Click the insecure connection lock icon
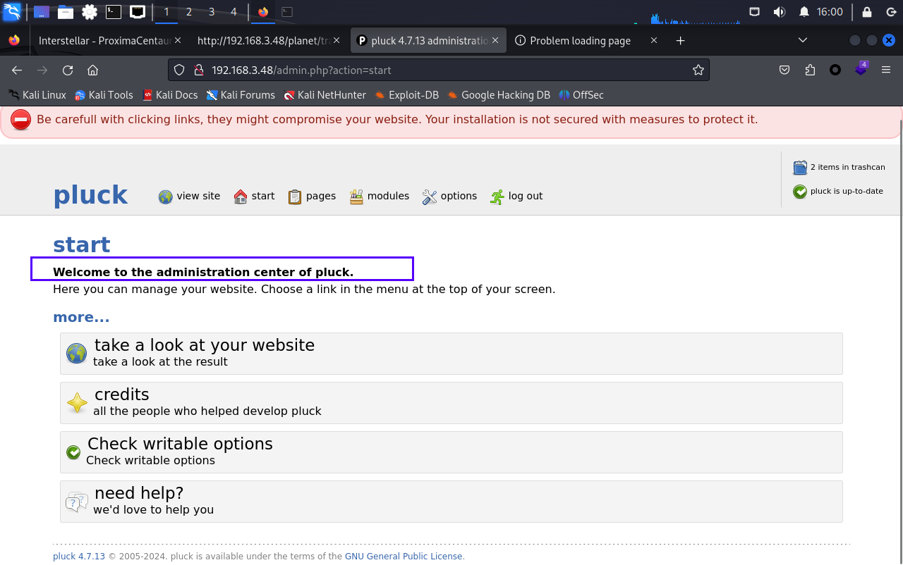This screenshot has height=565, width=903. click(x=199, y=70)
